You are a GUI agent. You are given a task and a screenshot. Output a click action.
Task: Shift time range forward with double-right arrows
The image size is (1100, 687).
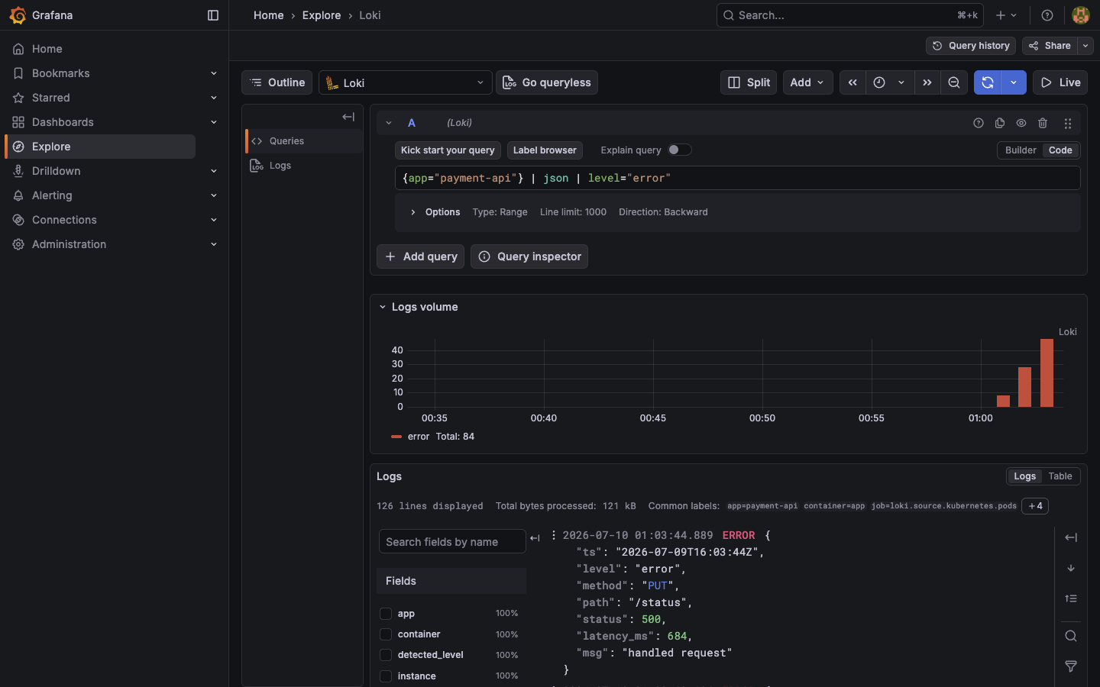(927, 82)
